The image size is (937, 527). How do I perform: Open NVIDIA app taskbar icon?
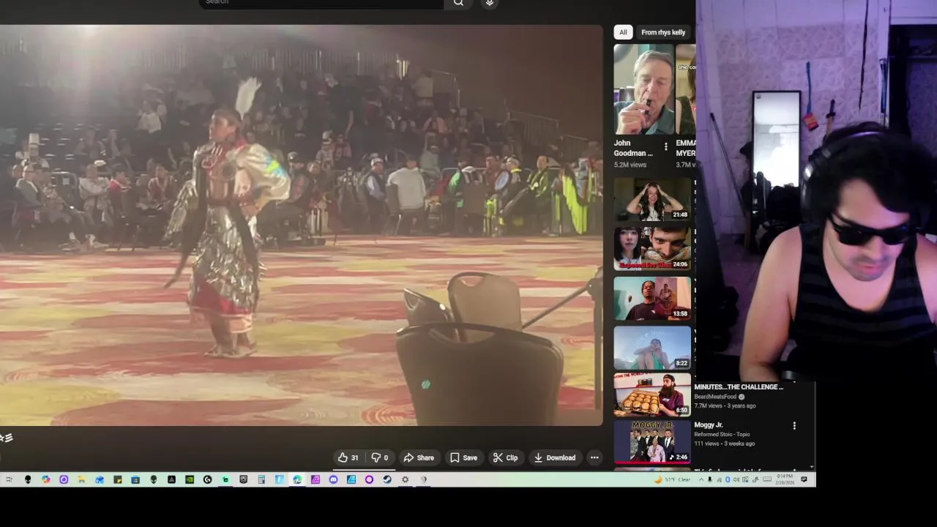pyautogui.click(x=190, y=479)
